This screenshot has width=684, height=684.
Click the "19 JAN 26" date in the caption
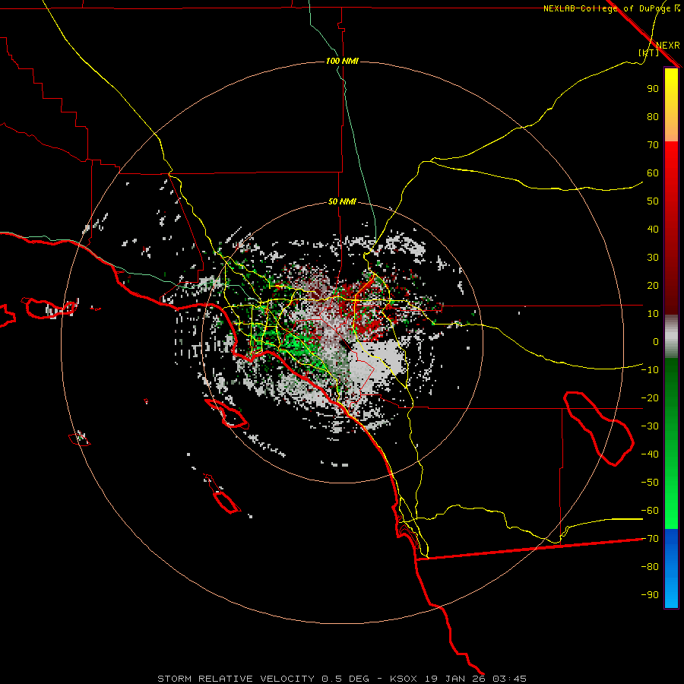[455, 679]
